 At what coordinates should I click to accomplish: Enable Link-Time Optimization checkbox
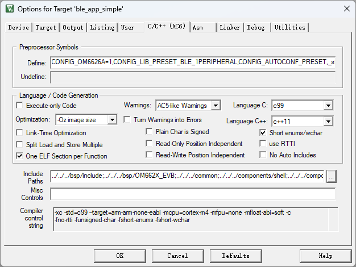point(20,132)
